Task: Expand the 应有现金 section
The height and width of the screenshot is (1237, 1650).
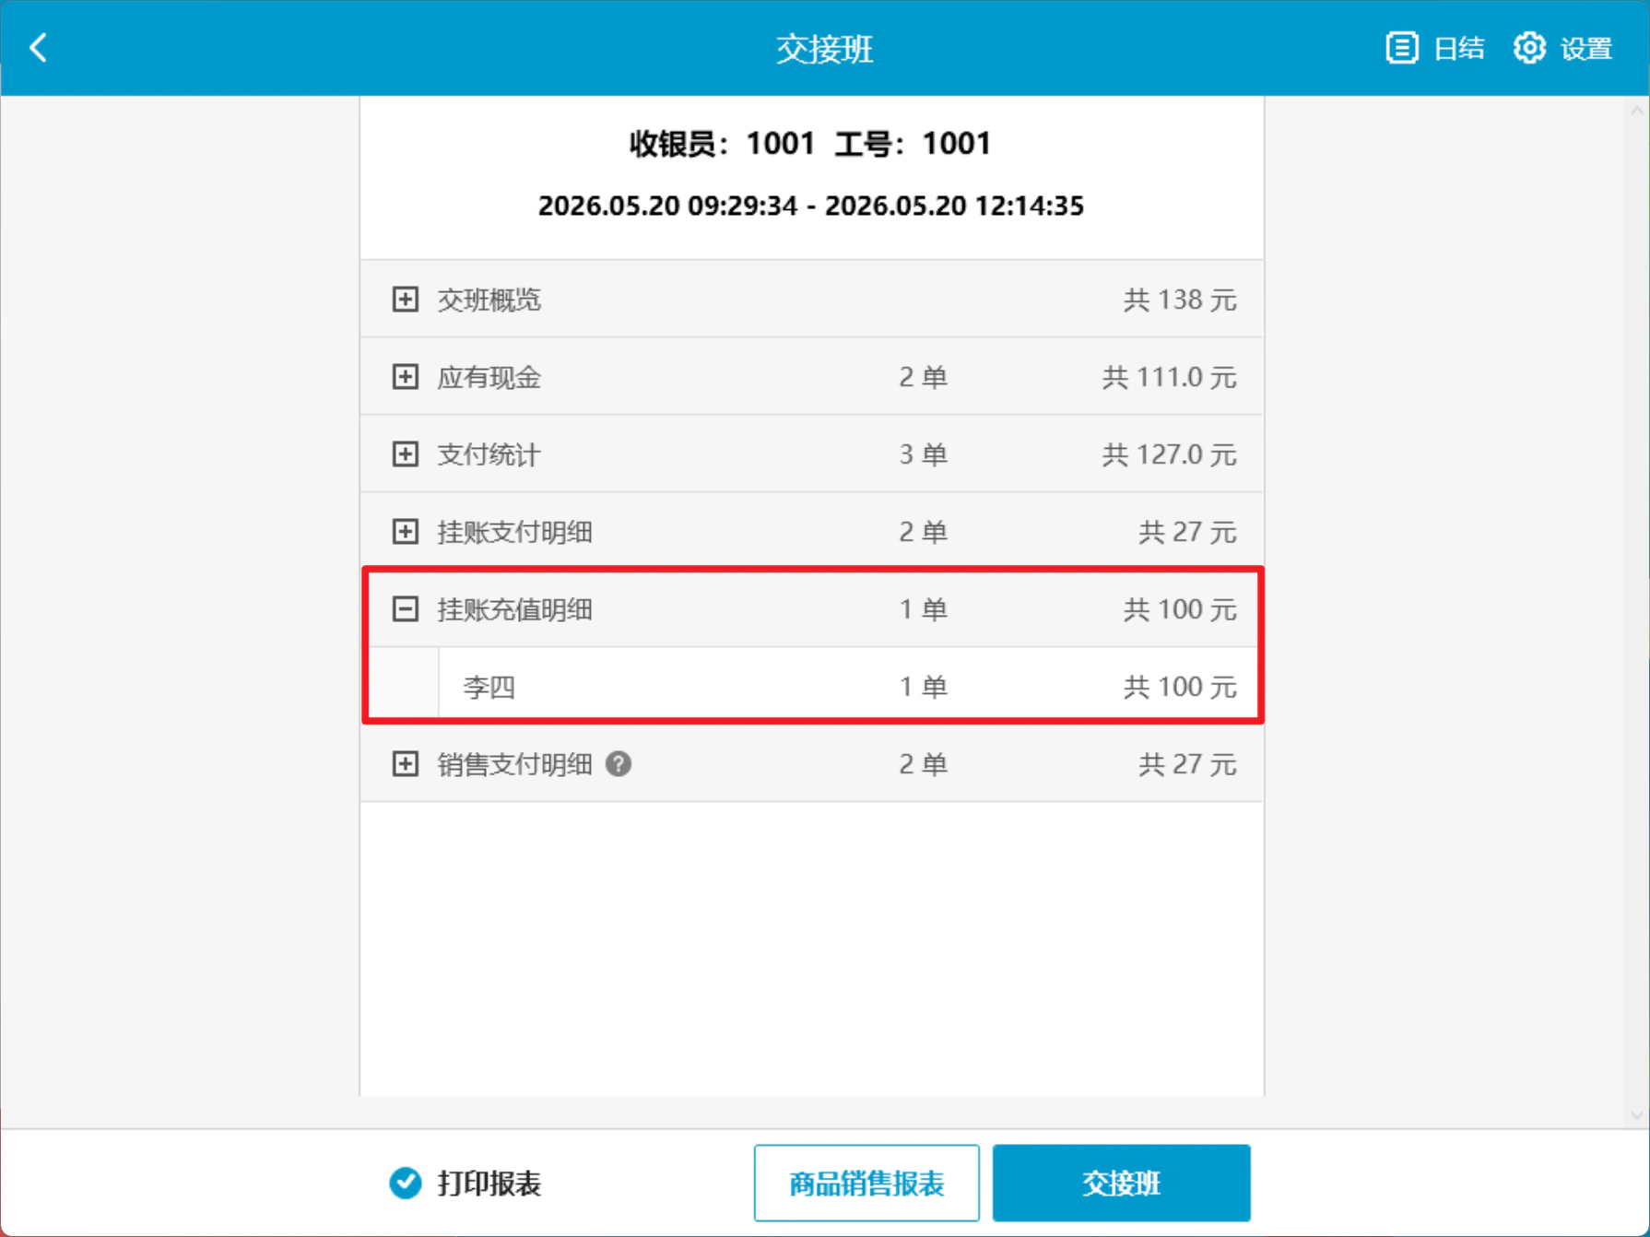Action: [405, 377]
